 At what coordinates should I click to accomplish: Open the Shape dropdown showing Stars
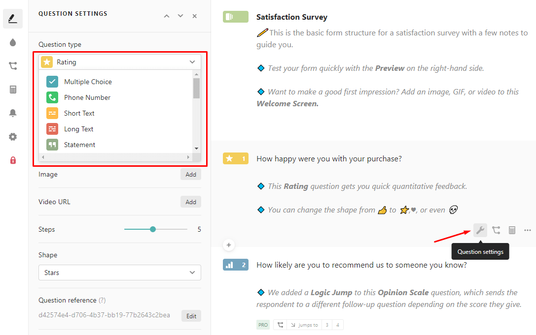[x=119, y=273]
